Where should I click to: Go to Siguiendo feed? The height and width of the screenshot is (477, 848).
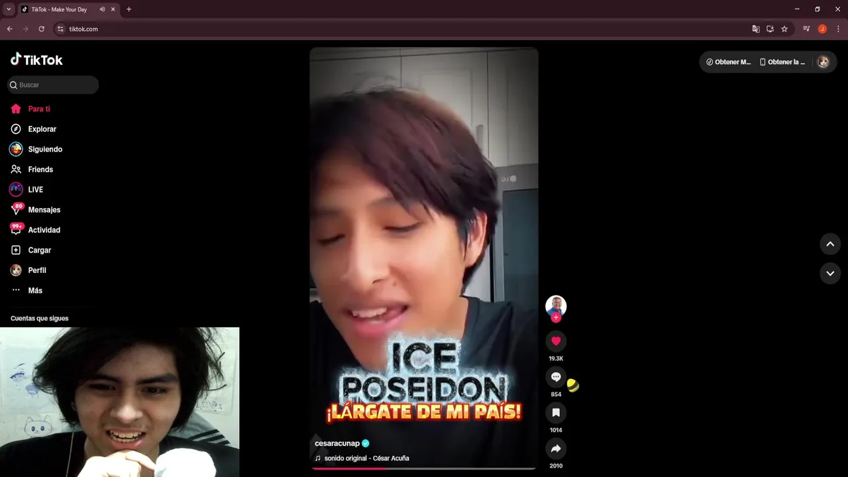click(36, 149)
